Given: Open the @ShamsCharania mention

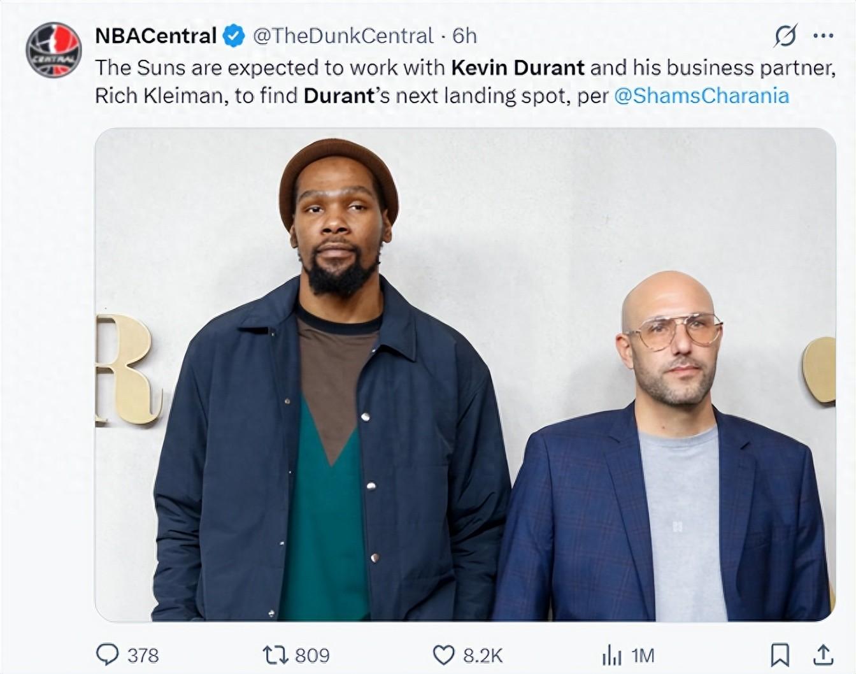Looking at the screenshot, I should click(x=701, y=96).
